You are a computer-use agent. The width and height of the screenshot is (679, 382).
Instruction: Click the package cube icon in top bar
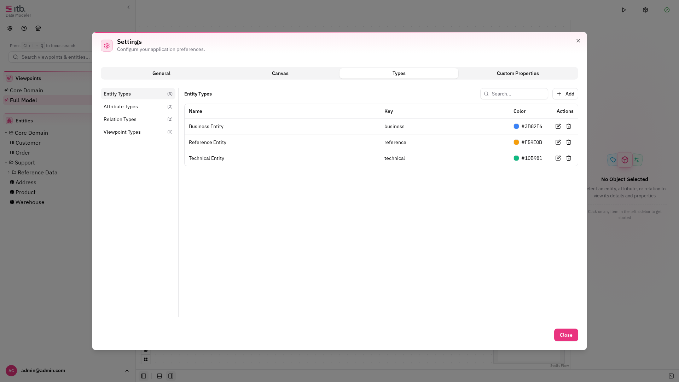645,10
